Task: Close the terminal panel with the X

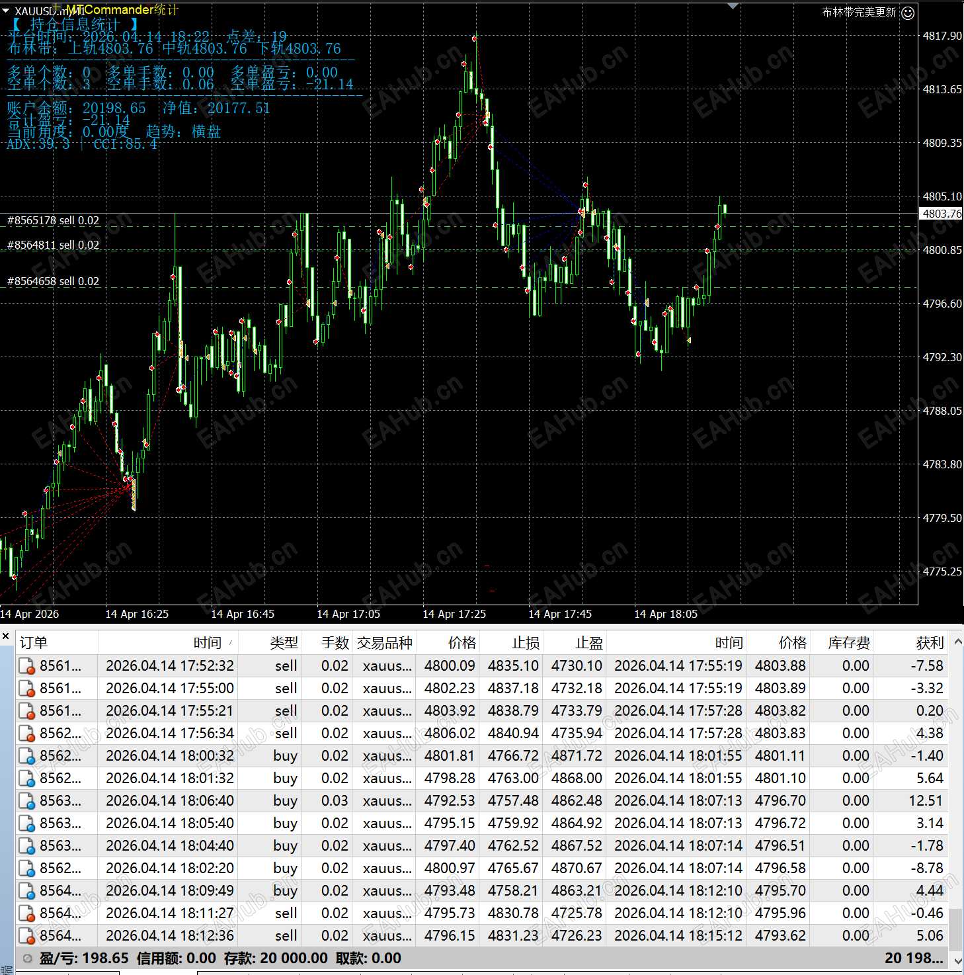Action: pos(6,636)
